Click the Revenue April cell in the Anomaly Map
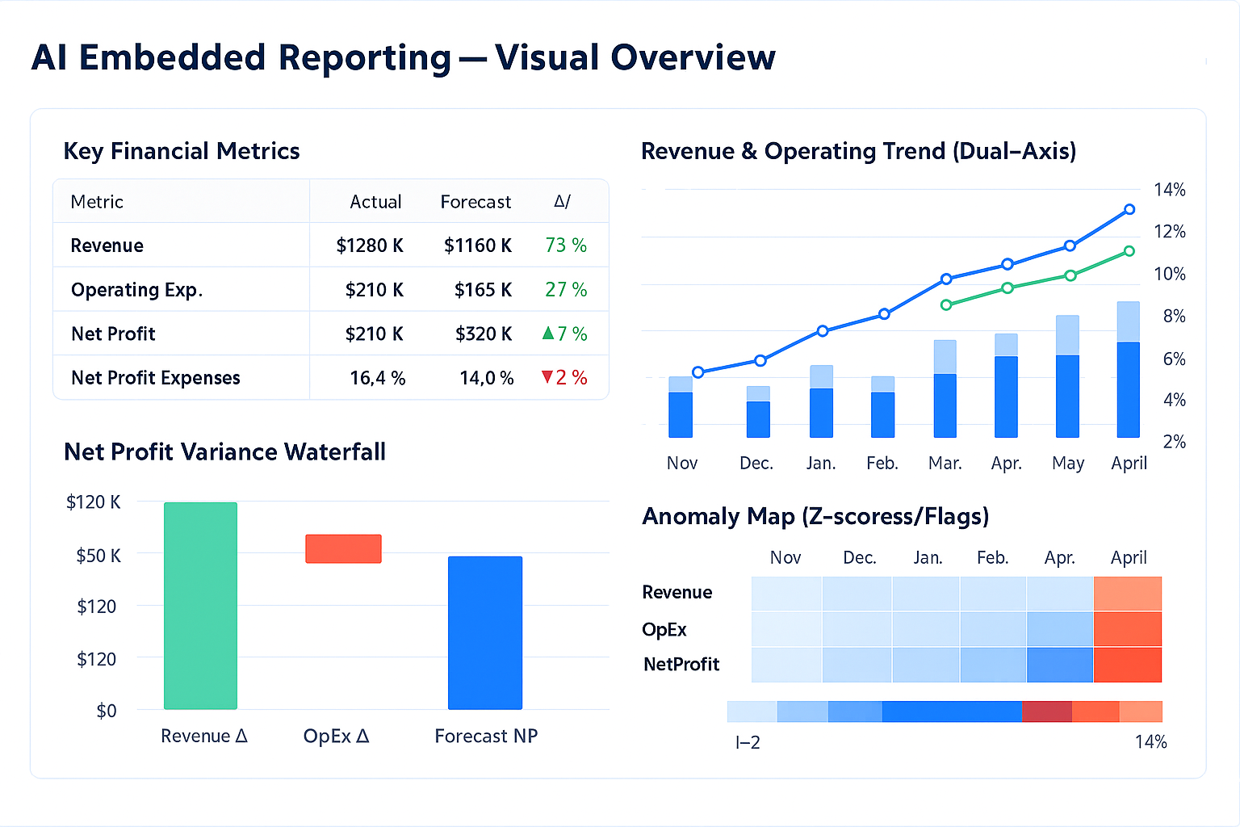1240x827 pixels. (x=1128, y=594)
